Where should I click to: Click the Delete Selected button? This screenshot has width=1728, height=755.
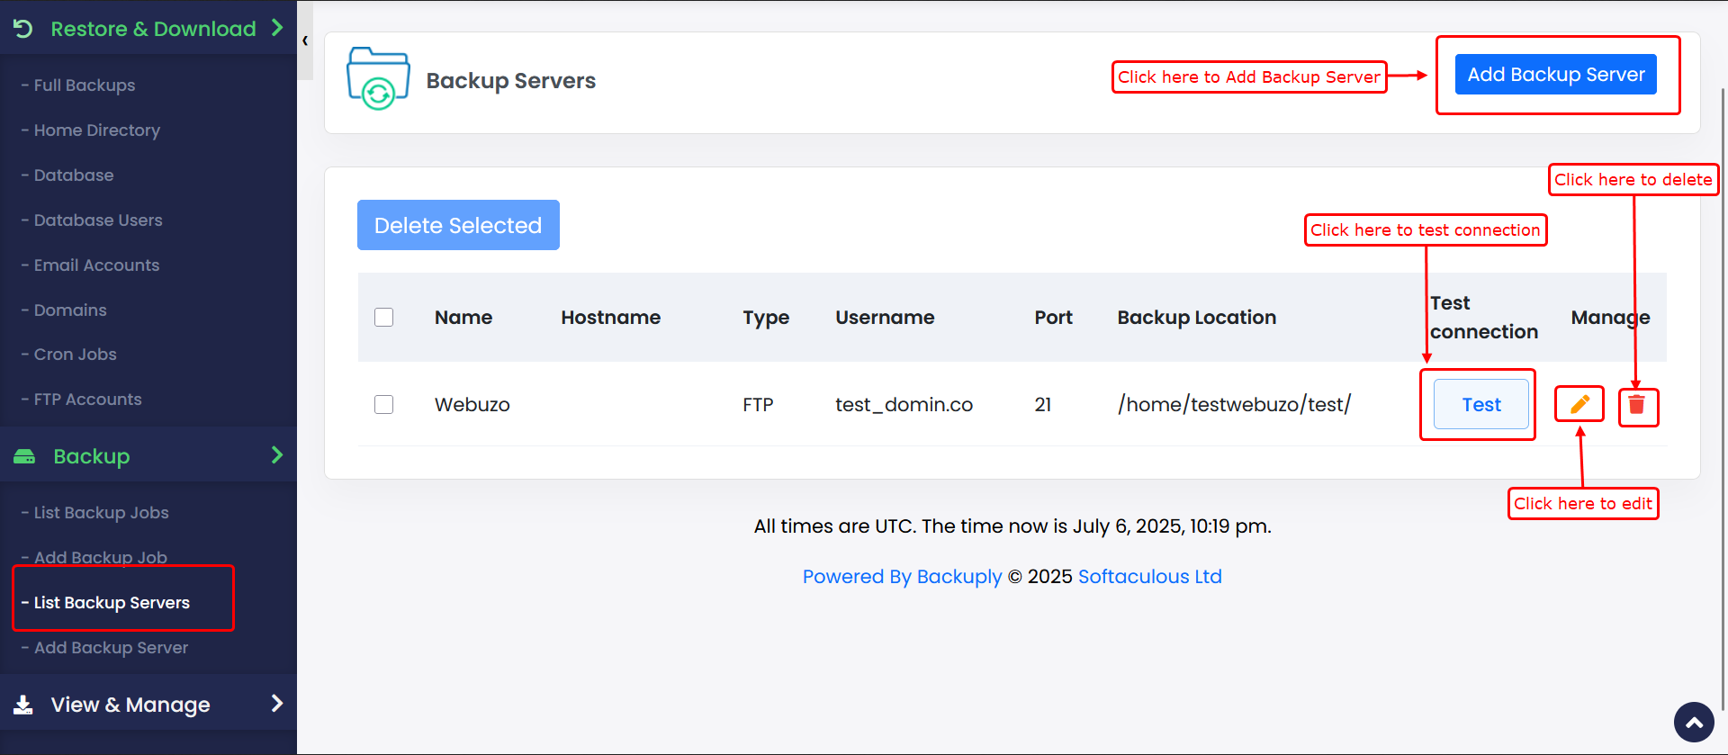(458, 225)
